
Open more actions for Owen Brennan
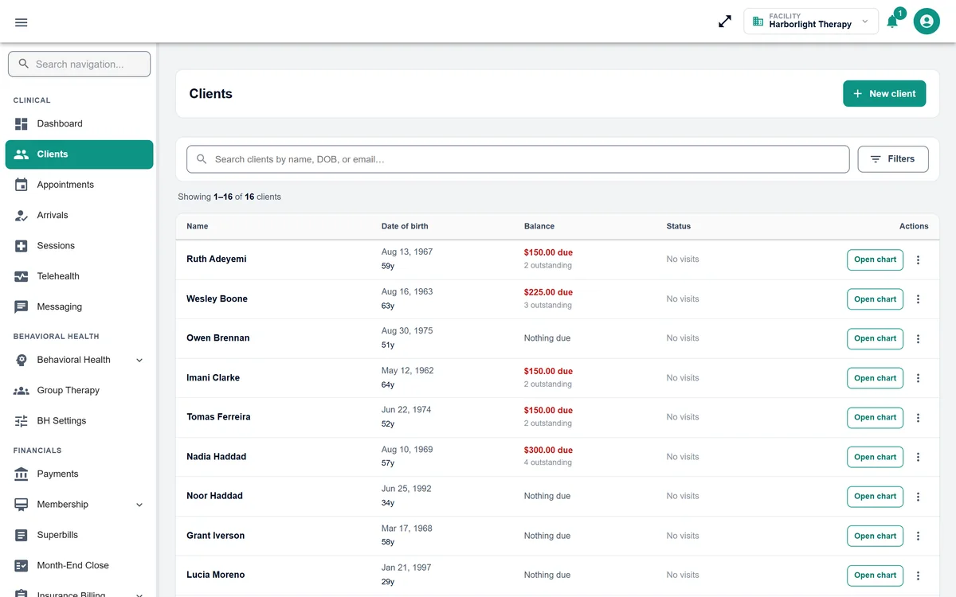(918, 338)
